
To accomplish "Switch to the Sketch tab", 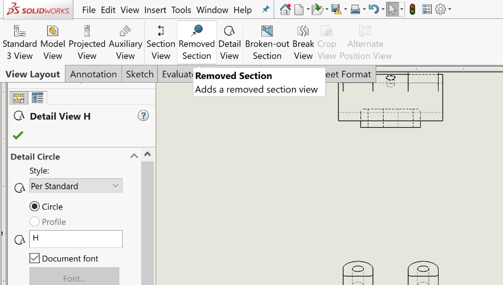I will [x=139, y=74].
